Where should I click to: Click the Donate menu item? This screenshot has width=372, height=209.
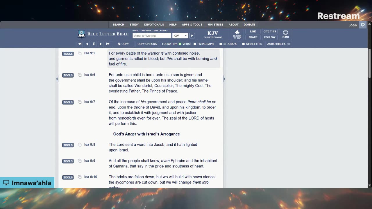(249, 25)
